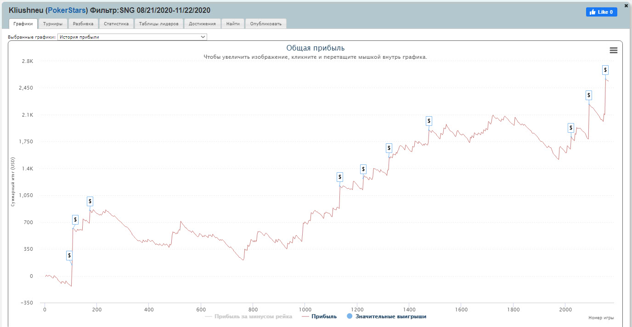Click the $ marker near game 1140

coord(340,177)
